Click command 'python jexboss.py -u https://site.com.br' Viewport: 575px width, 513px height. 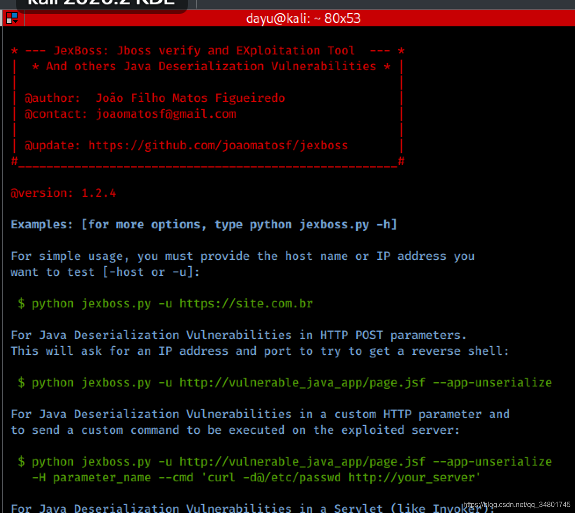click(x=172, y=303)
